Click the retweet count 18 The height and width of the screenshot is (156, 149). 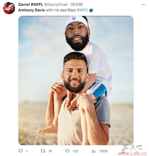[50, 151]
